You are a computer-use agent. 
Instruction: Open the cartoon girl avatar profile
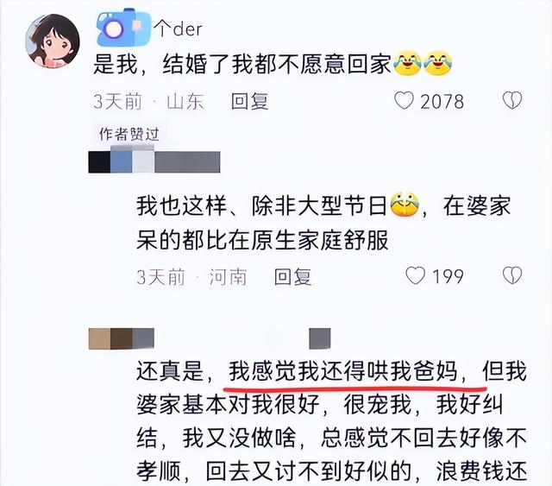(53, 41)
